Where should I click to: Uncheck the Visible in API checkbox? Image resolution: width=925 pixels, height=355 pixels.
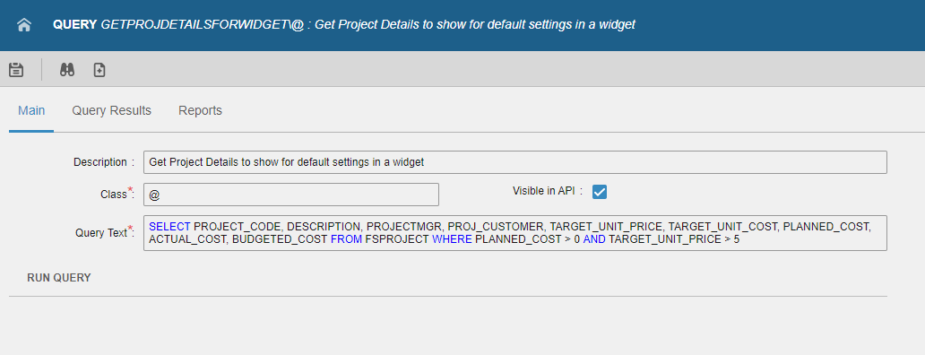tap(600, 192)
